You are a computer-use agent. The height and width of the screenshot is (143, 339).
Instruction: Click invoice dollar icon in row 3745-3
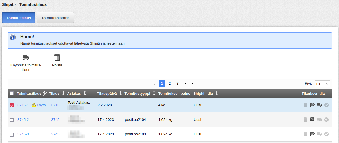[313, 134]
